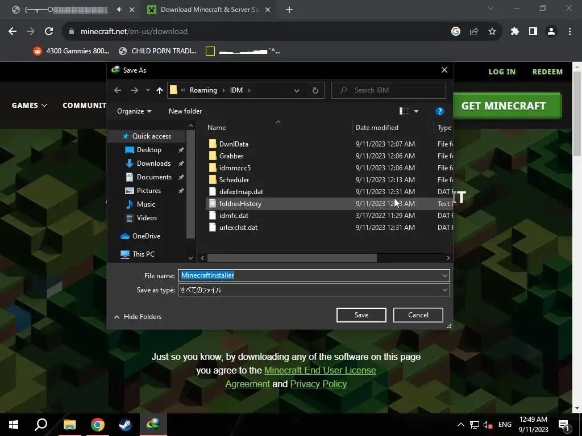Open recent locations dropdown in Save As dialog
This screenshot has height=436, width=582.
148,90
